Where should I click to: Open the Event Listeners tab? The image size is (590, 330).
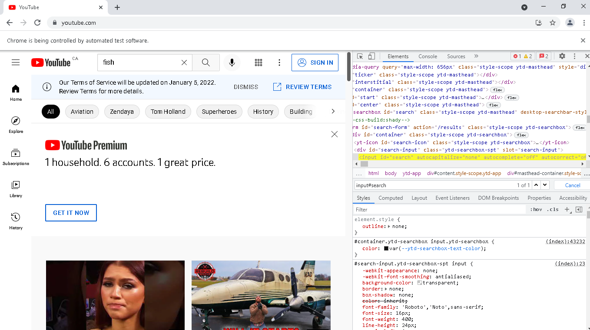pos(452,198)
